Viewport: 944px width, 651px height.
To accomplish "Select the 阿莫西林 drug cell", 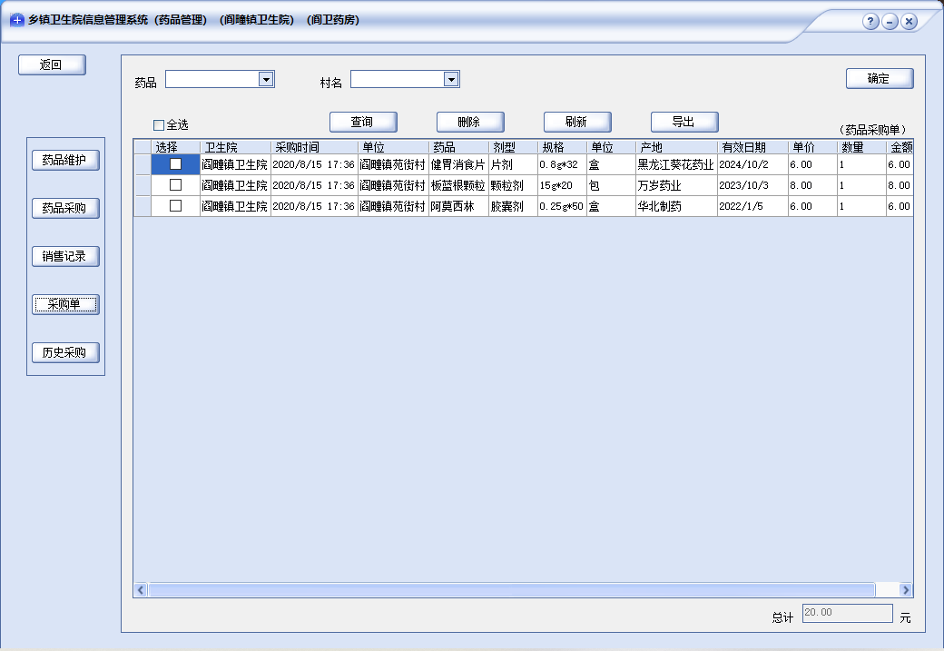I will (x=458, y=206).
